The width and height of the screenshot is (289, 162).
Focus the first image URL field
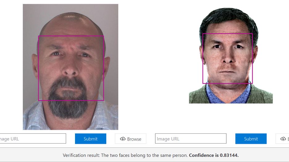pyautogui.click(x=33, y=139)
